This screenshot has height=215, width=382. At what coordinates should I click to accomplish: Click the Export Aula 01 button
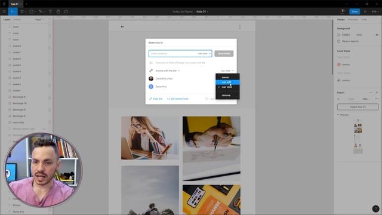click(358, 107)
